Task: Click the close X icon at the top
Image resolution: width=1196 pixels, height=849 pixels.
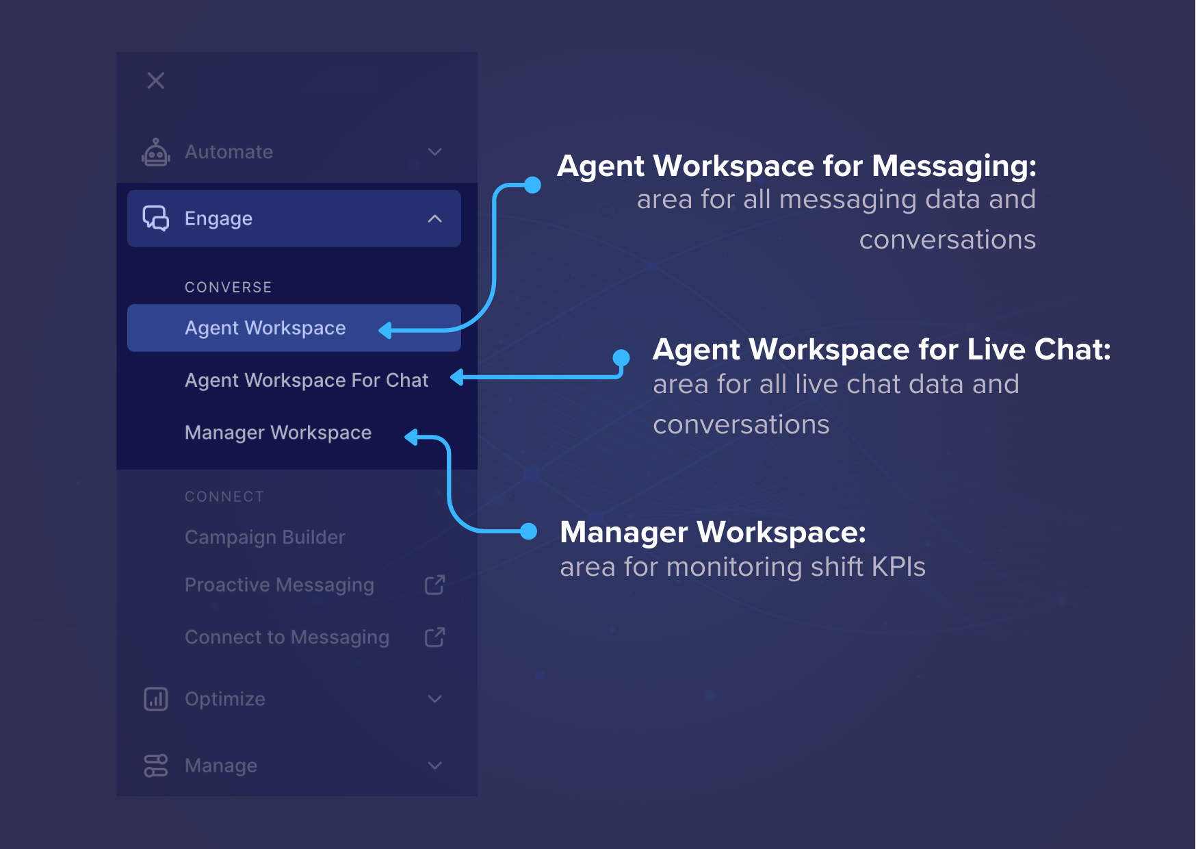Action: [x=156, y=81]
